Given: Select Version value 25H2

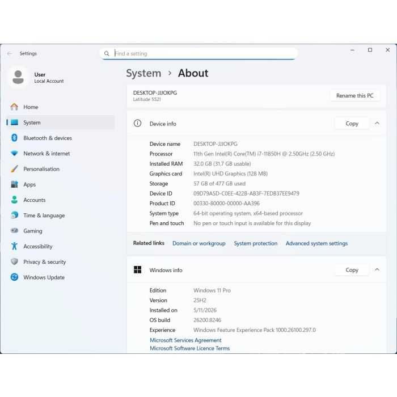Looking at the screenshot, I should pyautogui.click(x=200, y=300).
